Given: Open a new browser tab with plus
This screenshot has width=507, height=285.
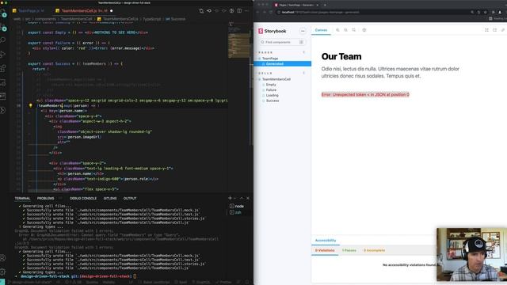Looking at the screenshot, I should click(x=325, y=5).
